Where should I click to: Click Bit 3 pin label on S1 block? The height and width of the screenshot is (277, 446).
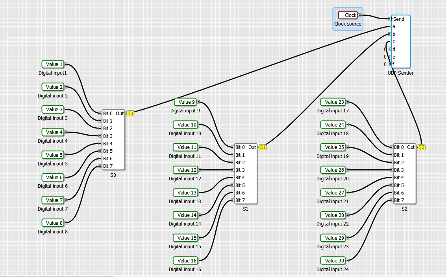pyautogui.click(x=240, y=170)
